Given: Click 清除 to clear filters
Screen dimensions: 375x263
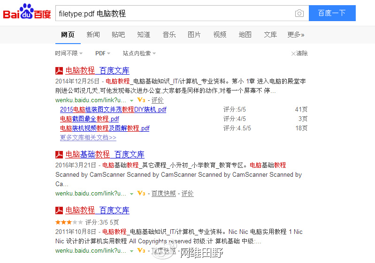Looking at the screenshot, I should (302, 53).
